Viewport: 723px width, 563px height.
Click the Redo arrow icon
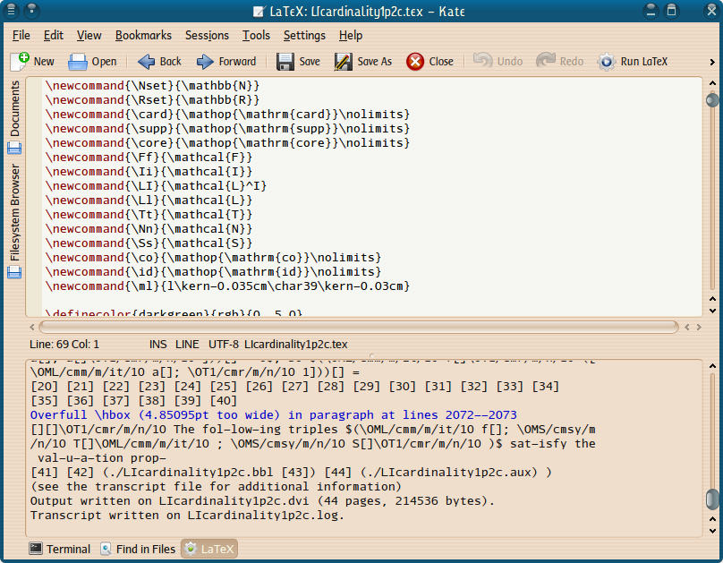point(546,60)
